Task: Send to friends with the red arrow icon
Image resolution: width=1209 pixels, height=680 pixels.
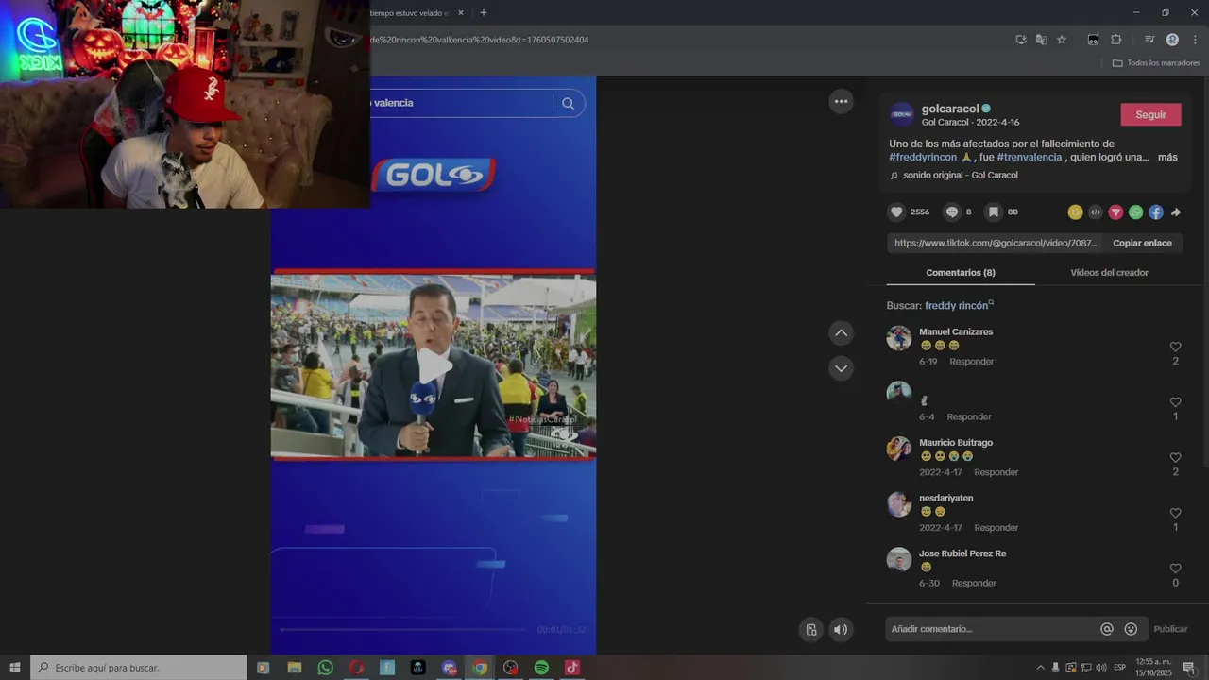Action: [1115, 212]
